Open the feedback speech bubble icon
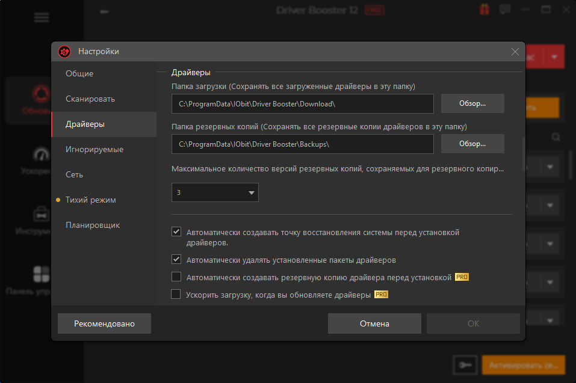Viewport: 576px width, 383px height. [504, 10]
